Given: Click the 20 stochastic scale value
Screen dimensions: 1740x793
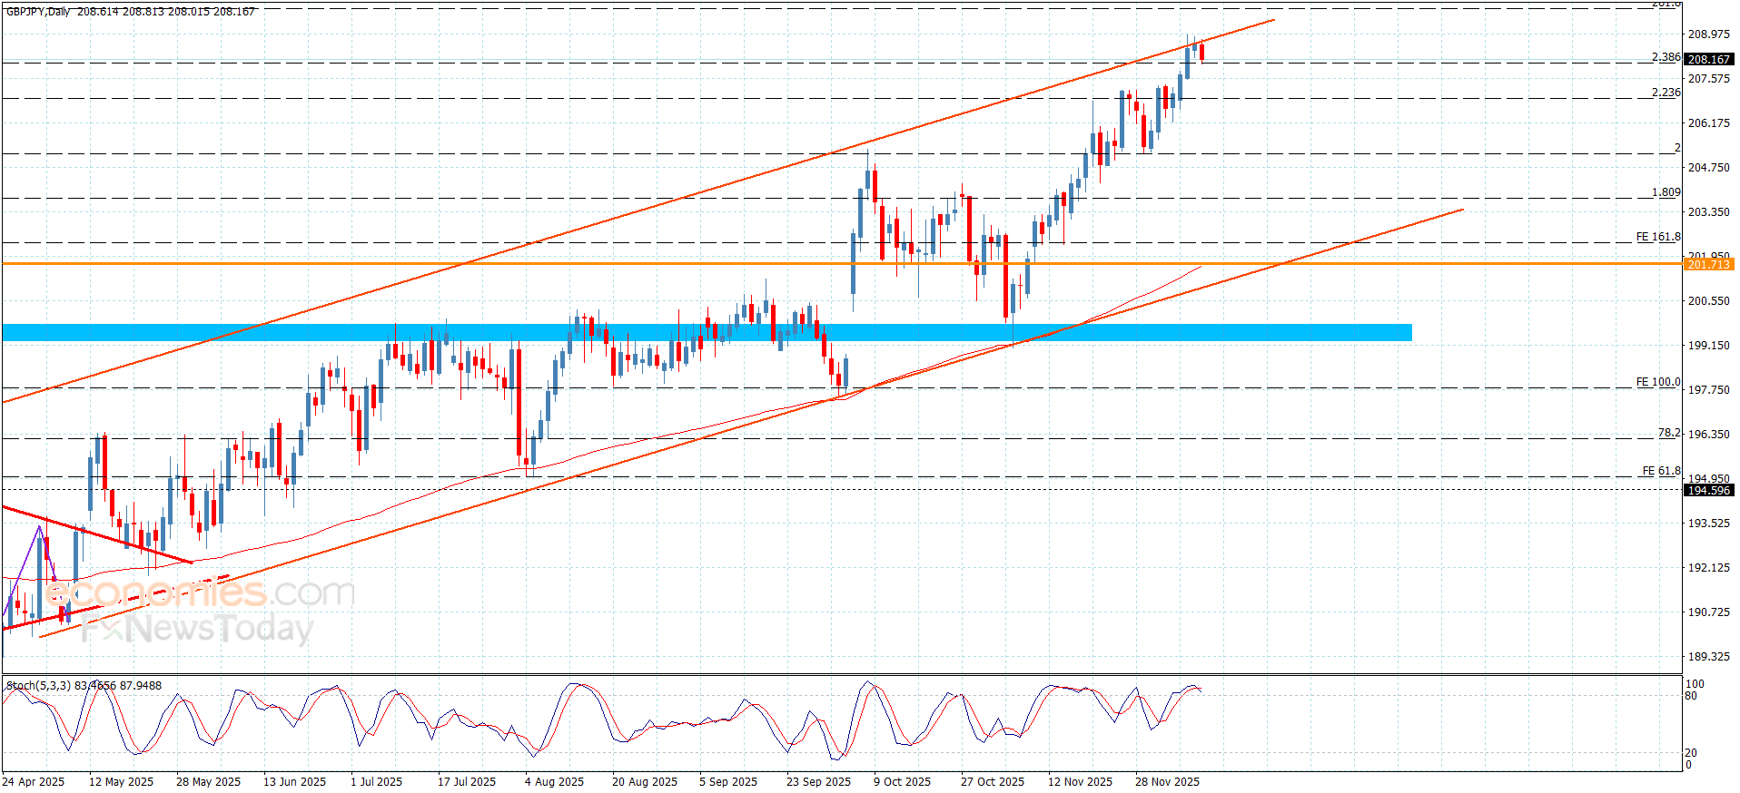Looking at the screenshot, I should coord(1691,753).
